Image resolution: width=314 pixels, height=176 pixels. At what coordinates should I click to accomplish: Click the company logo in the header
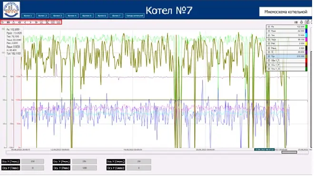pos(11,9)
